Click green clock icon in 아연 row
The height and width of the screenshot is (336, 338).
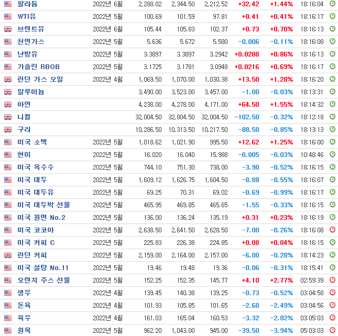click(333, 104)
